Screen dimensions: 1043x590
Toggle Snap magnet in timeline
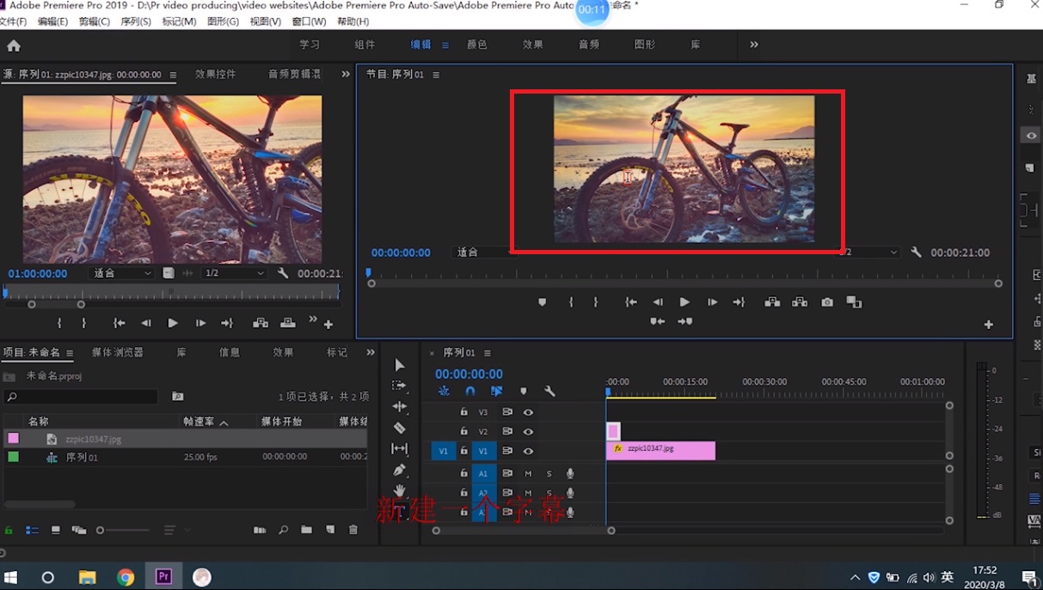click(469, 391)
